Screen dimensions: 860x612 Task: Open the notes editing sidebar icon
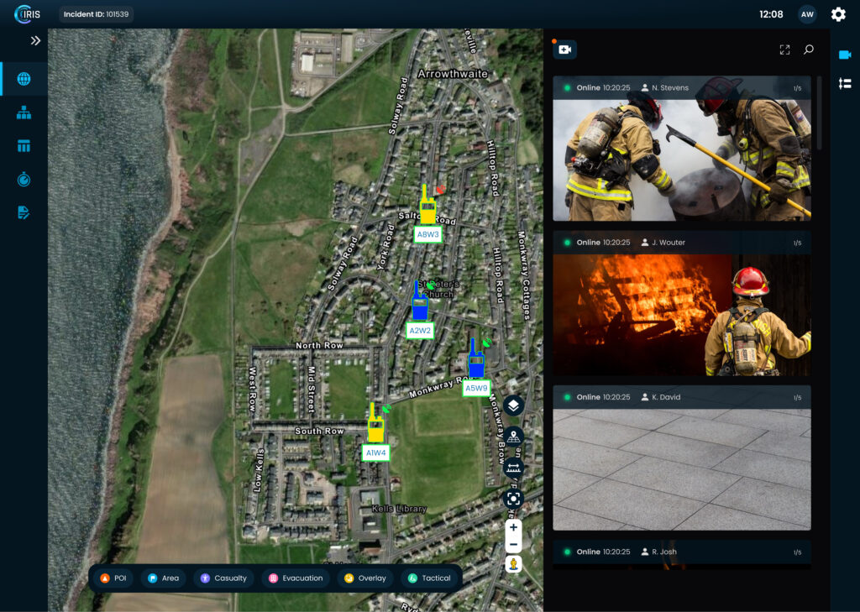click(x=24, y=213)
